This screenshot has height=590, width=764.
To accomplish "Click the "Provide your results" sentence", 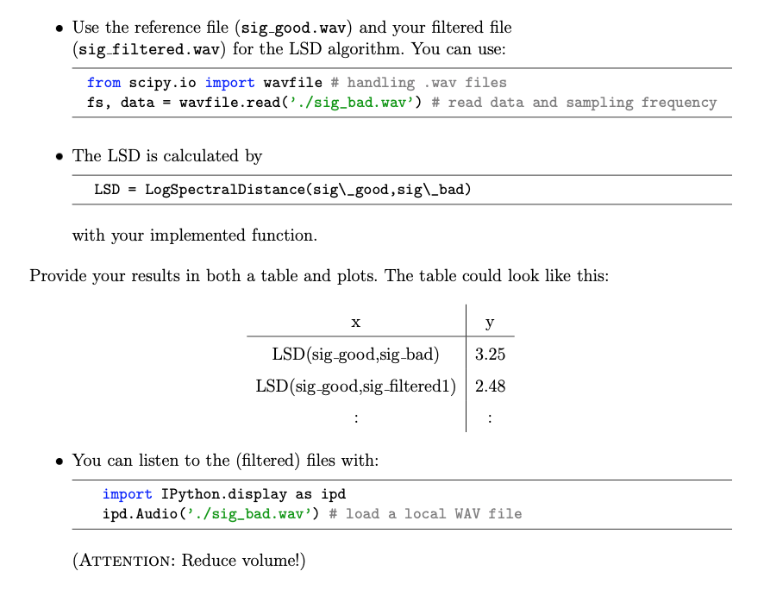I will pyautogui.click(x=319, y=277).
